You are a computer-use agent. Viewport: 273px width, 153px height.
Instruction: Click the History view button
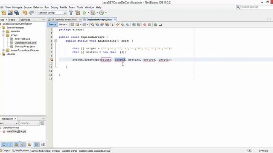(x=63, y=25)
